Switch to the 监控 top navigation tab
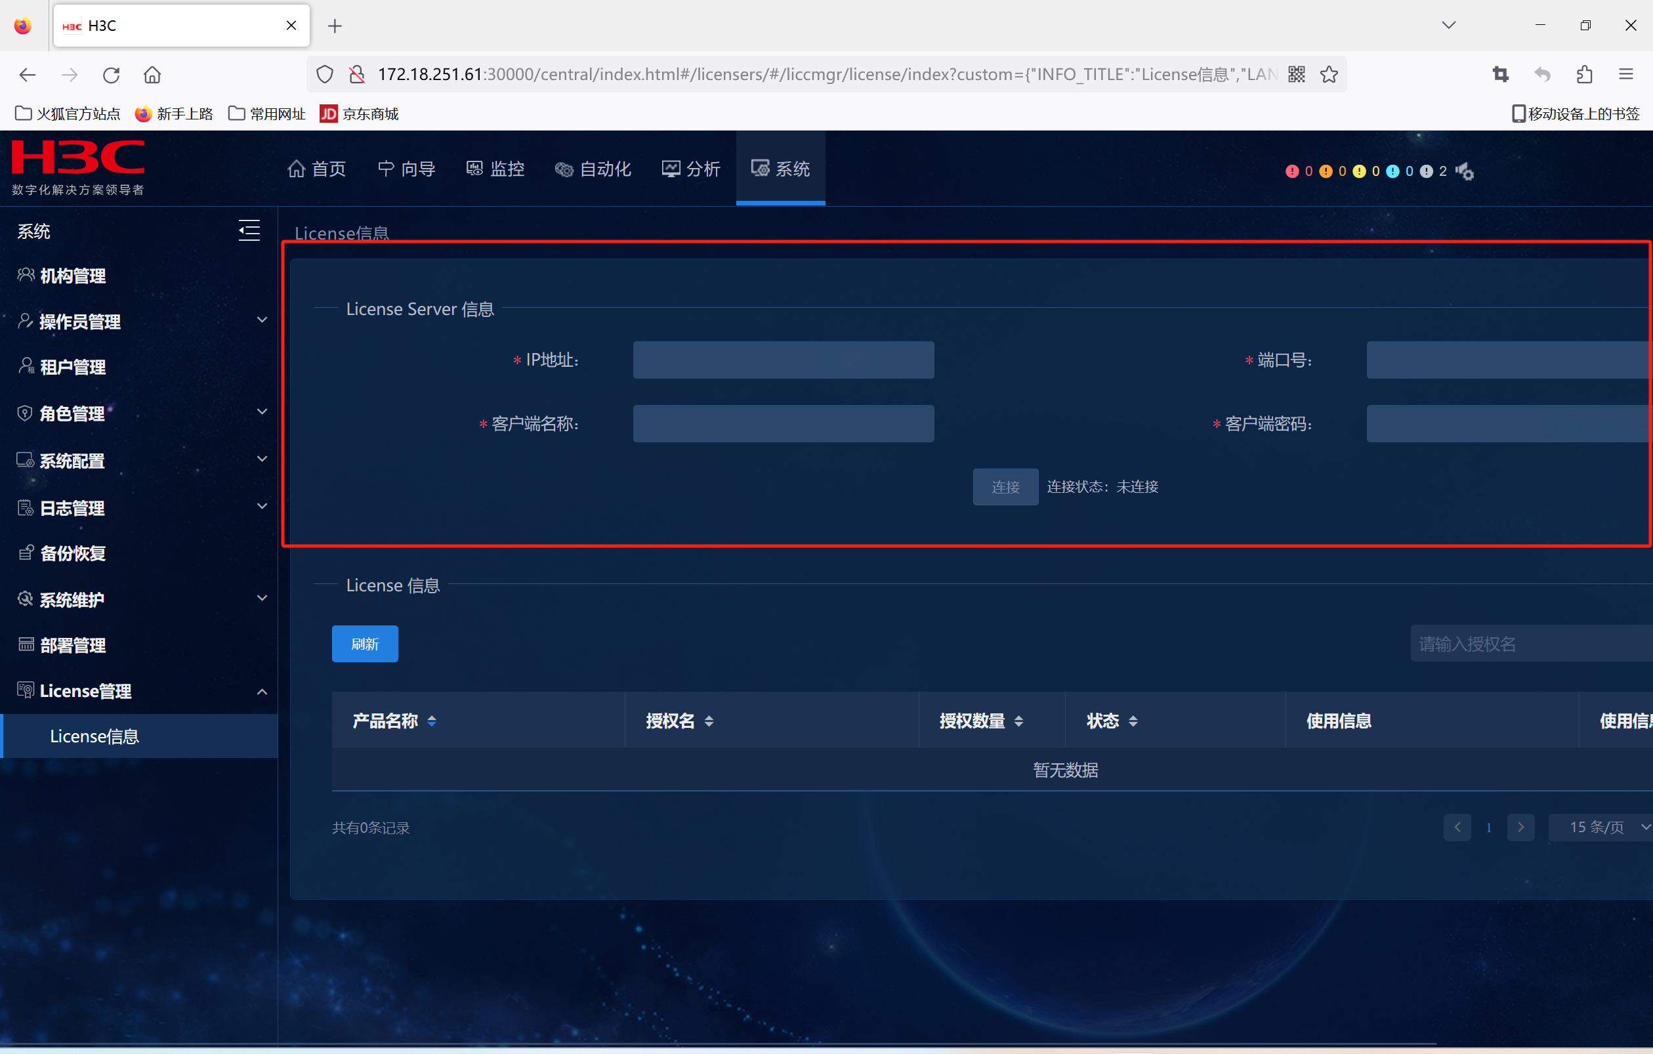 tap(495, 169)
